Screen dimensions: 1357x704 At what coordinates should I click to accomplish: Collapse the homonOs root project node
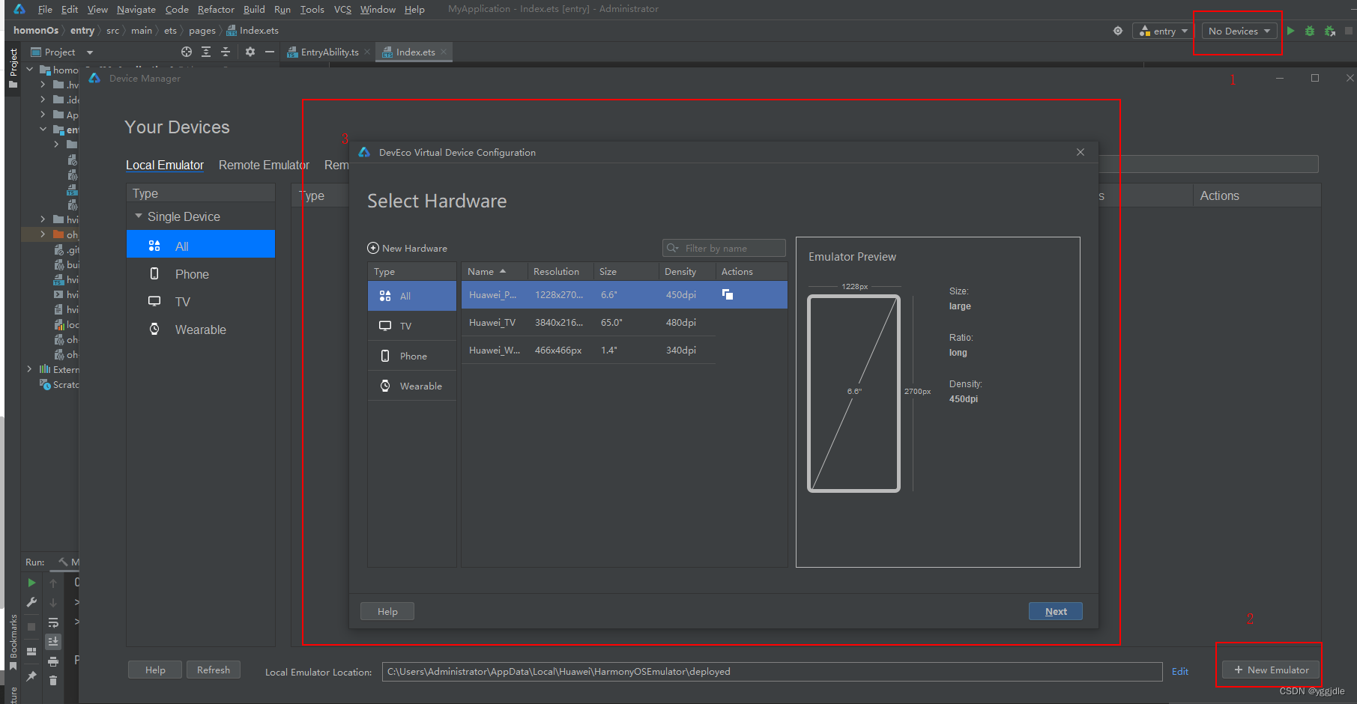30,70
